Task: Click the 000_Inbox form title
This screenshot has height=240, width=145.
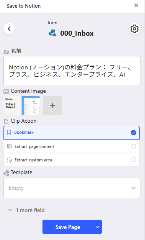Action: click(77, 33)
